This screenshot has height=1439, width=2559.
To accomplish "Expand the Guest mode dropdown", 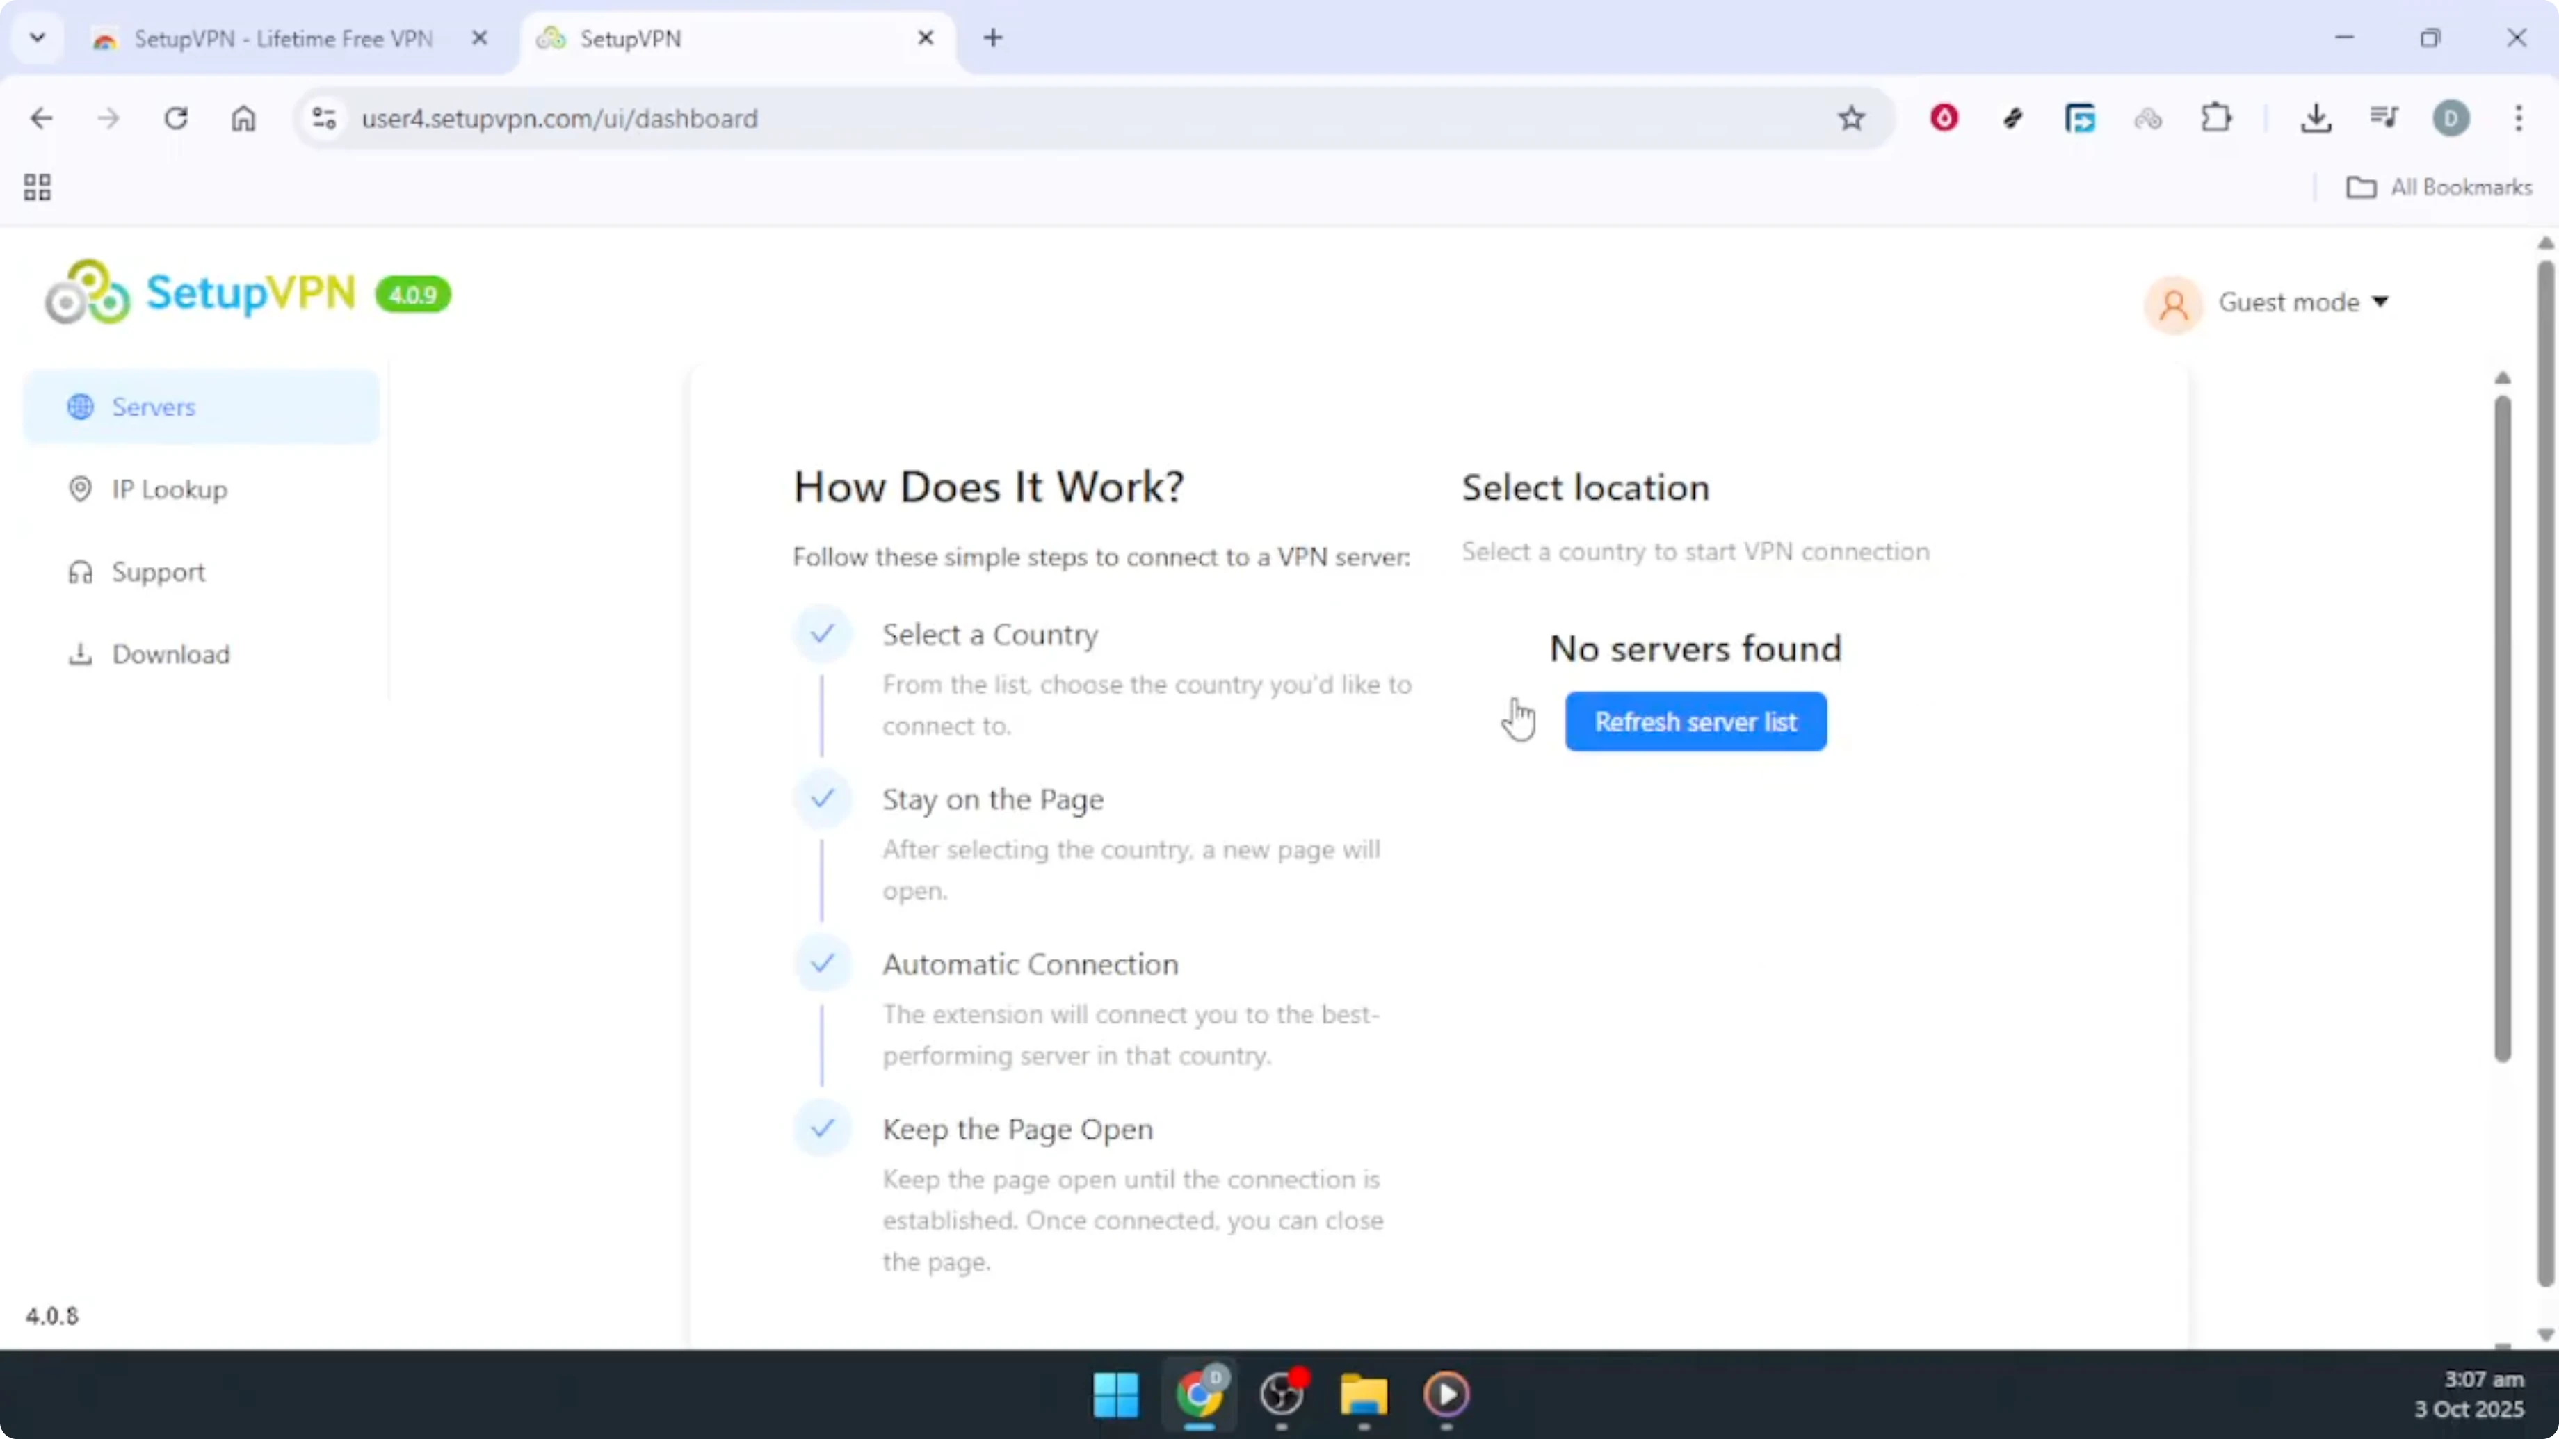I will point(2304,302).
